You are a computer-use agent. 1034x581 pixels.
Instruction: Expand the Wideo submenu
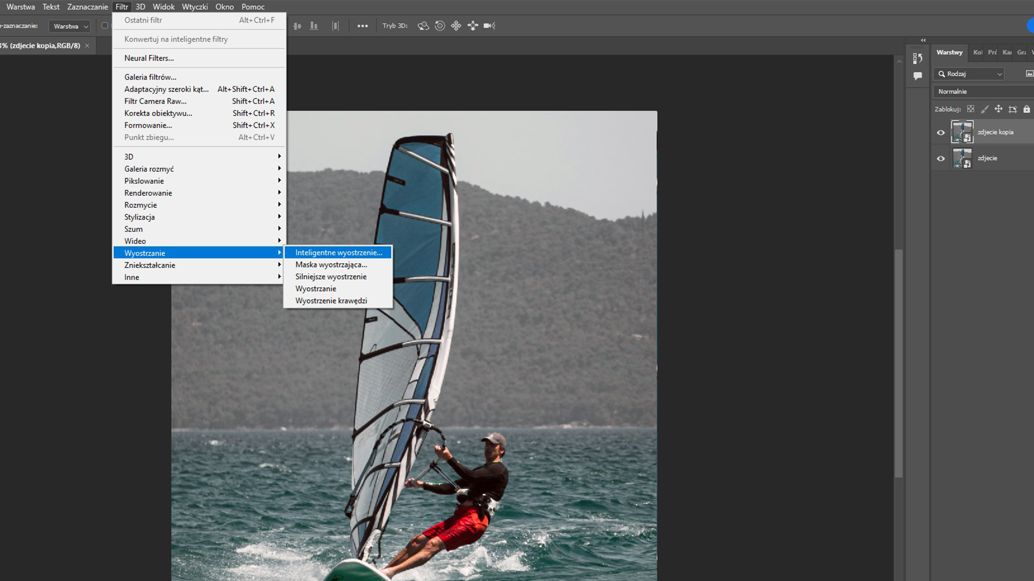coord(199,241)
